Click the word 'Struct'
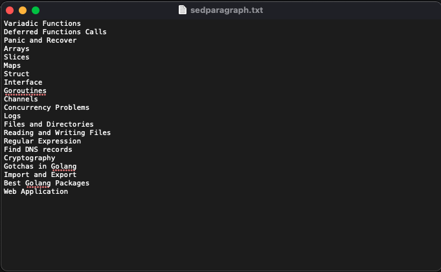This screenshot has width=441, height=272. point(17,74)
